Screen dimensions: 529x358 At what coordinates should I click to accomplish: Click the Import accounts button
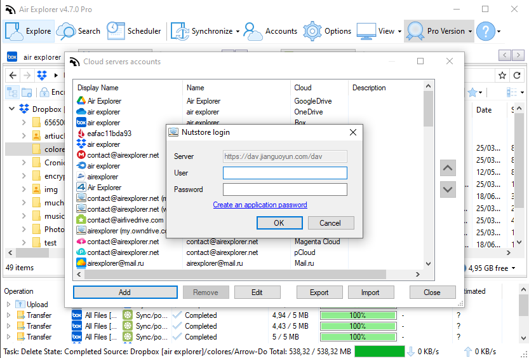pyautogui.click(x=370, y=292)
